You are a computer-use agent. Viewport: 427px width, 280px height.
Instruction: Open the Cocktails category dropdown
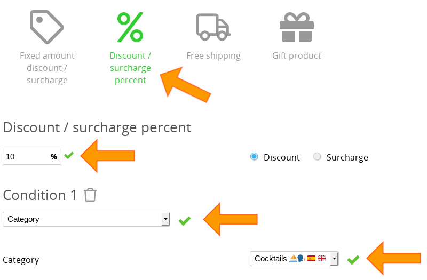(291, 259)
